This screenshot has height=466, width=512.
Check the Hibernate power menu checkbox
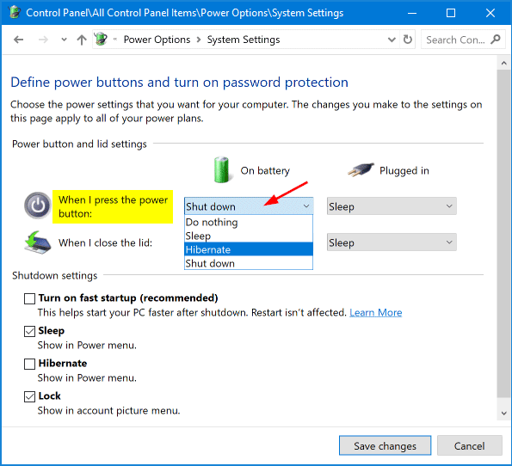coord(30,364)
